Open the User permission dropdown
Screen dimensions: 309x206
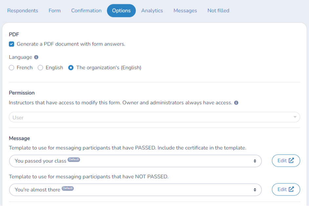click(x=154, y=117)
